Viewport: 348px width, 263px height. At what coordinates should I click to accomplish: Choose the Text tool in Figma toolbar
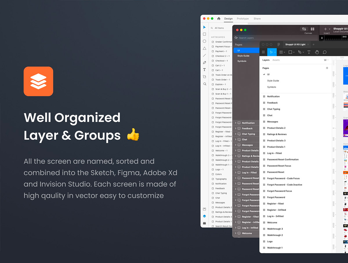coord(309,52)
